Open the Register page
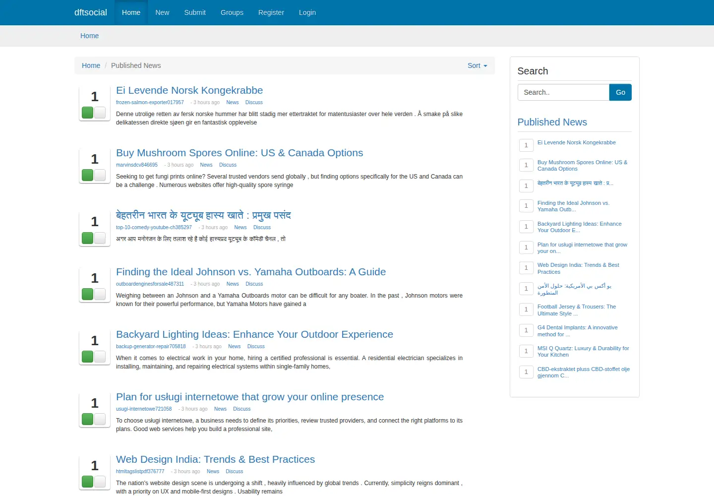 [x=271, y=12]
